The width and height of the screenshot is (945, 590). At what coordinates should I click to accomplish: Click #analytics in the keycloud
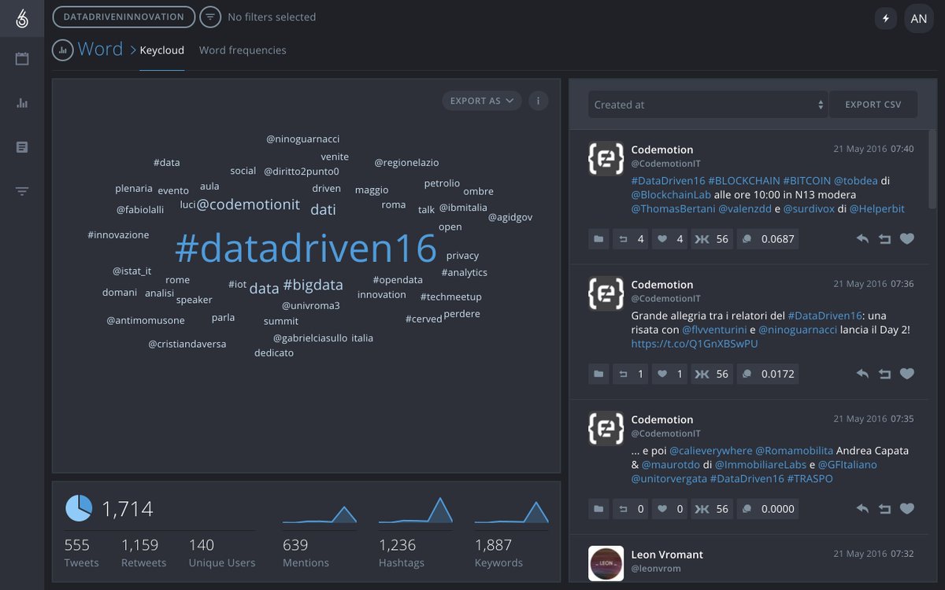point(465,273)
